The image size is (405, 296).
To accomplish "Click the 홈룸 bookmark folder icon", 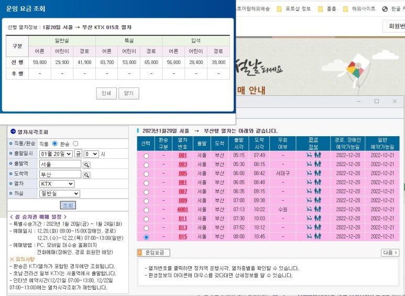I will click(320, 9).
